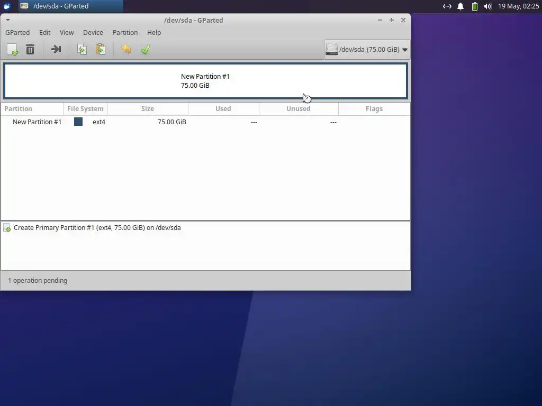
Task: Click the battery status tray icon
Action: [475, 6]
